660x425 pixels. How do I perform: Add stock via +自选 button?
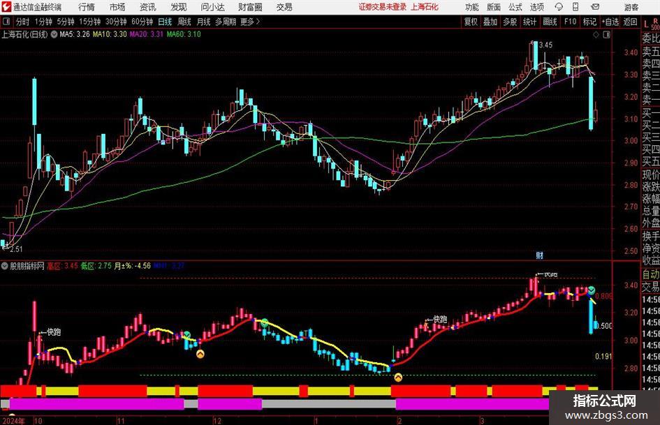tap(610, 22)
